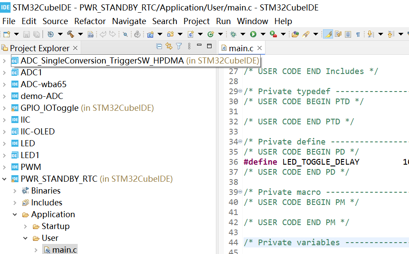Select the IIC-OLED project

click(37, 131)
